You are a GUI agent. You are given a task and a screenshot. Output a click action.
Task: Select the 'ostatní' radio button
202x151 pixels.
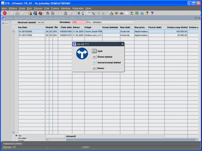(17, 140)
